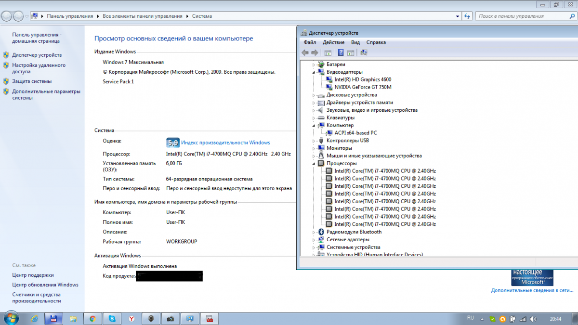This screenshot has width=578, height=325.
Task: Click Scan for hardware changes toolbar icon
Action: coord(364,52)
